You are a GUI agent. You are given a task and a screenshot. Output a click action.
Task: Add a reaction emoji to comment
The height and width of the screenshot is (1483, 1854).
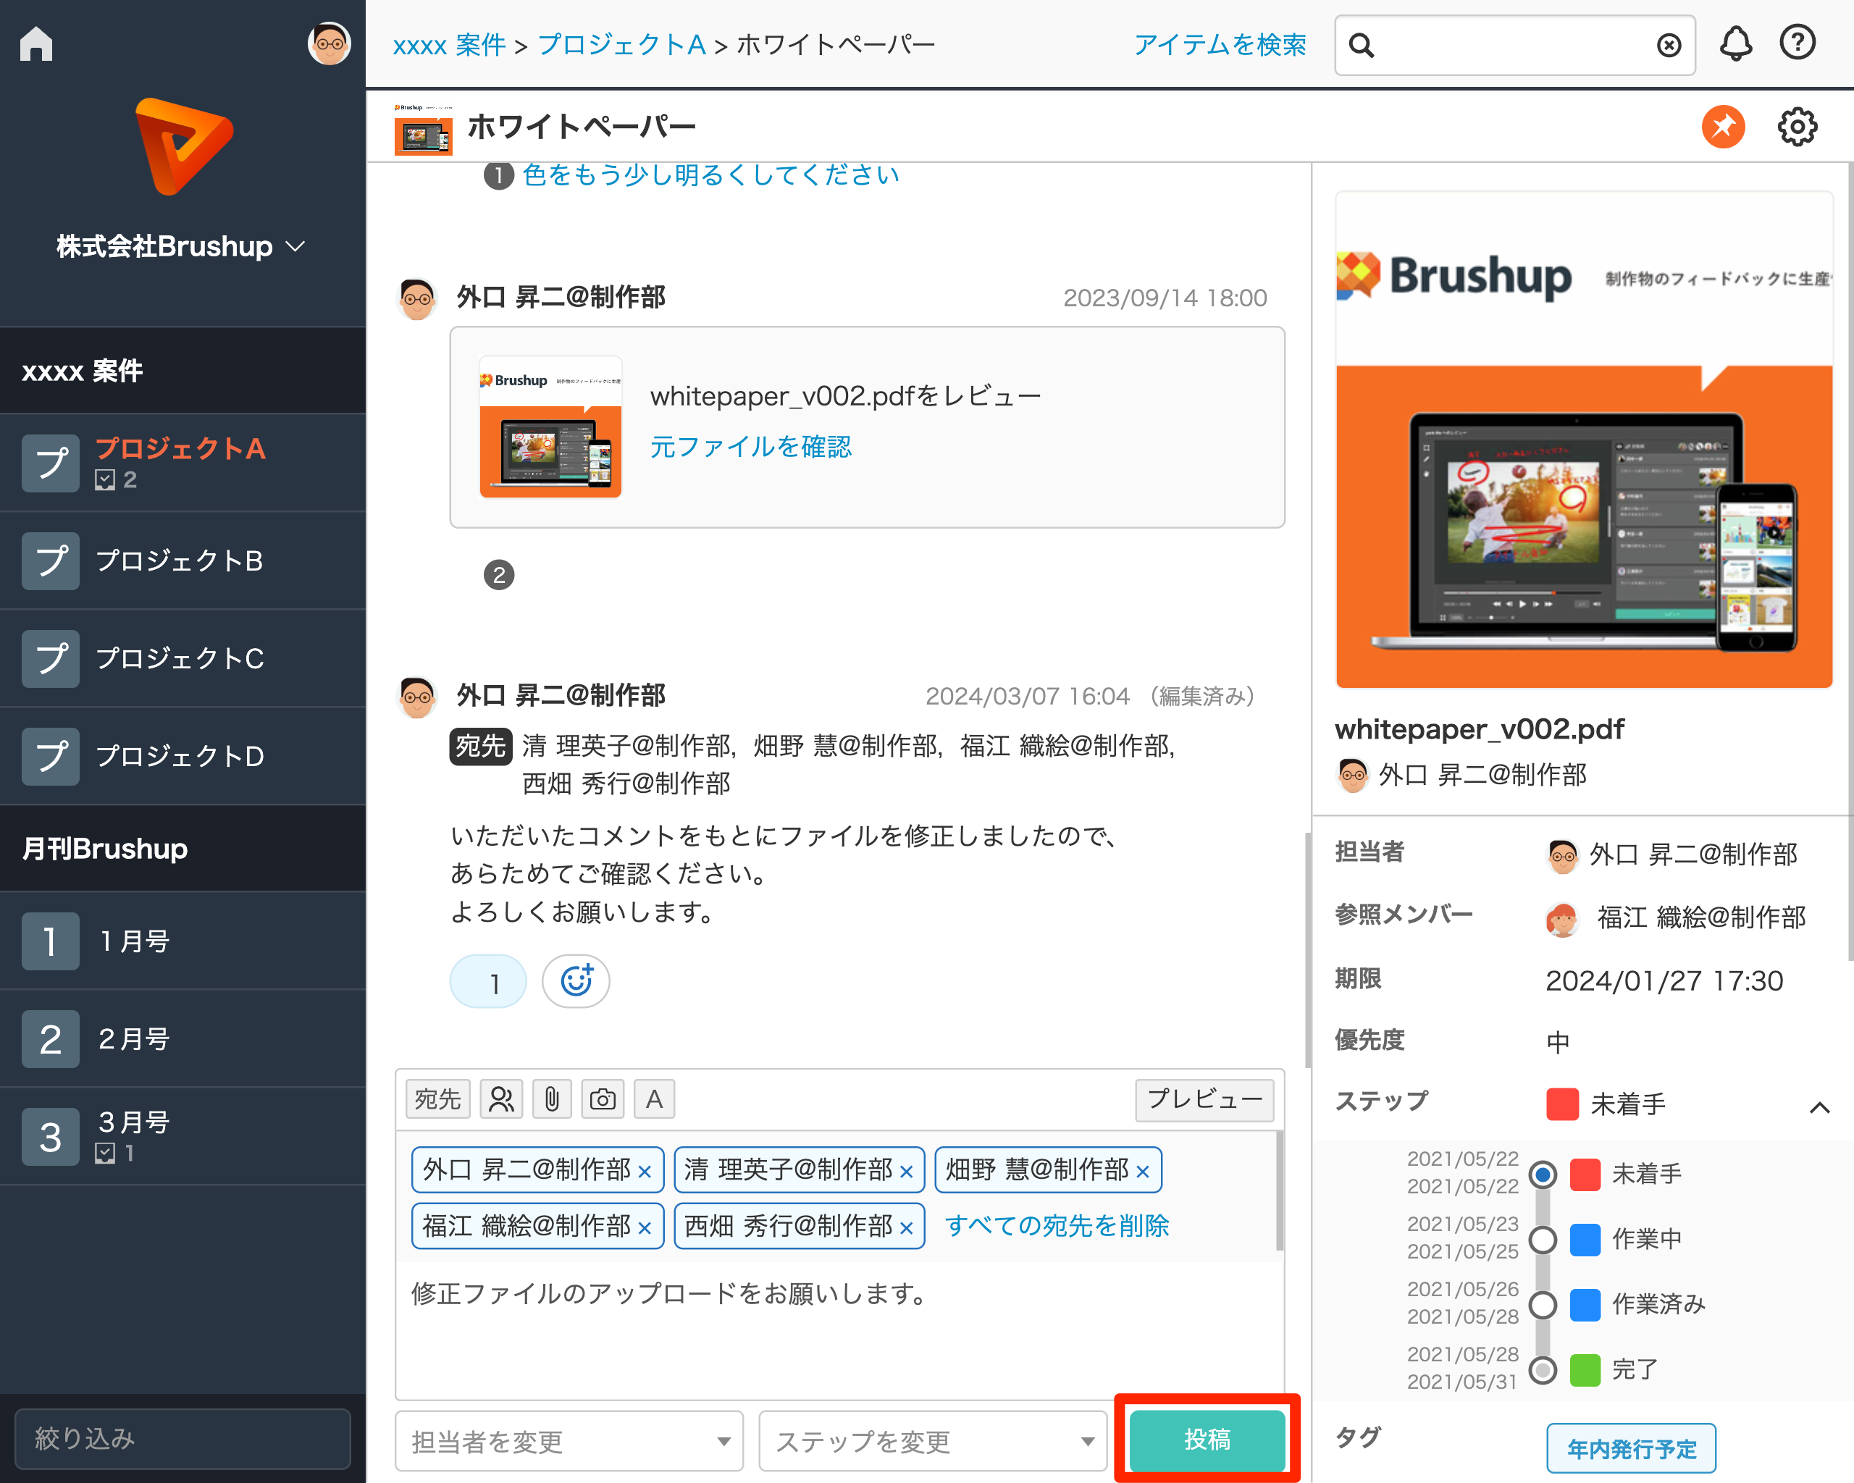575,981
